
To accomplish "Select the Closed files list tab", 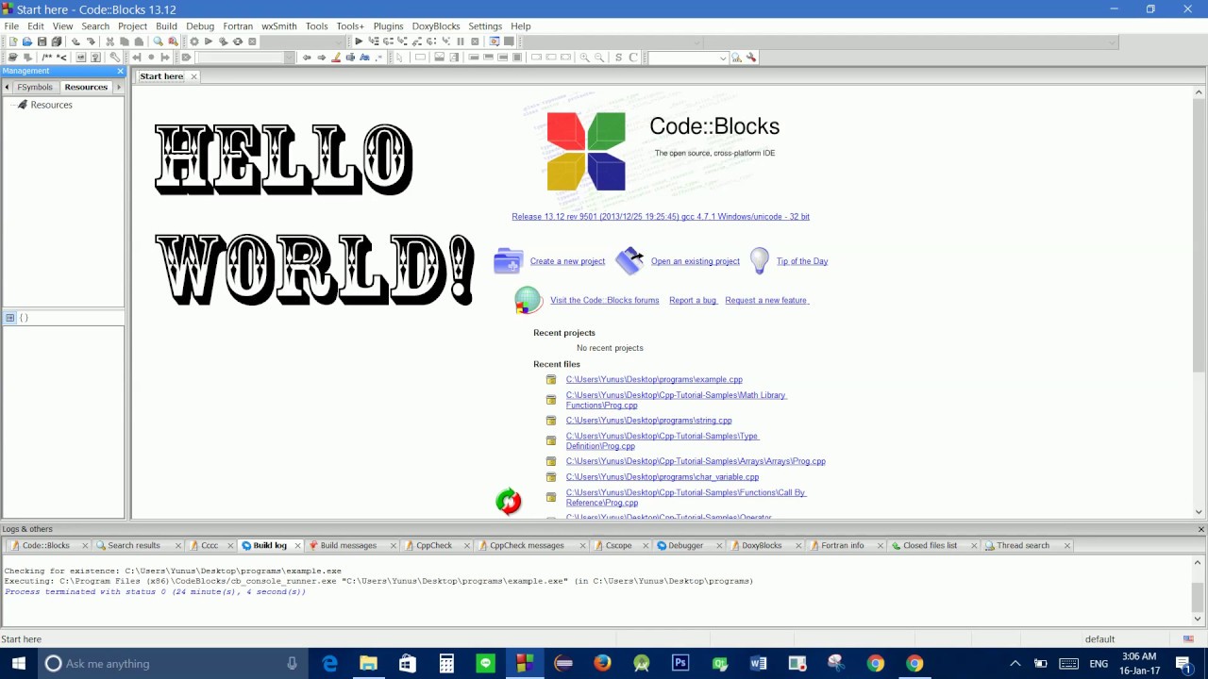I will (x=929, y=545).
